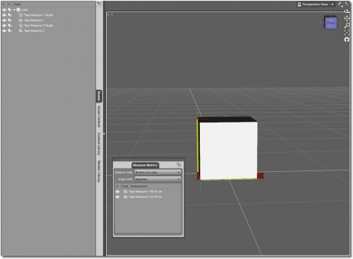The height and width of the screenshot is (259, 353).
Task: Click the frame selection icon in viewport
Action: coord(347,33)
